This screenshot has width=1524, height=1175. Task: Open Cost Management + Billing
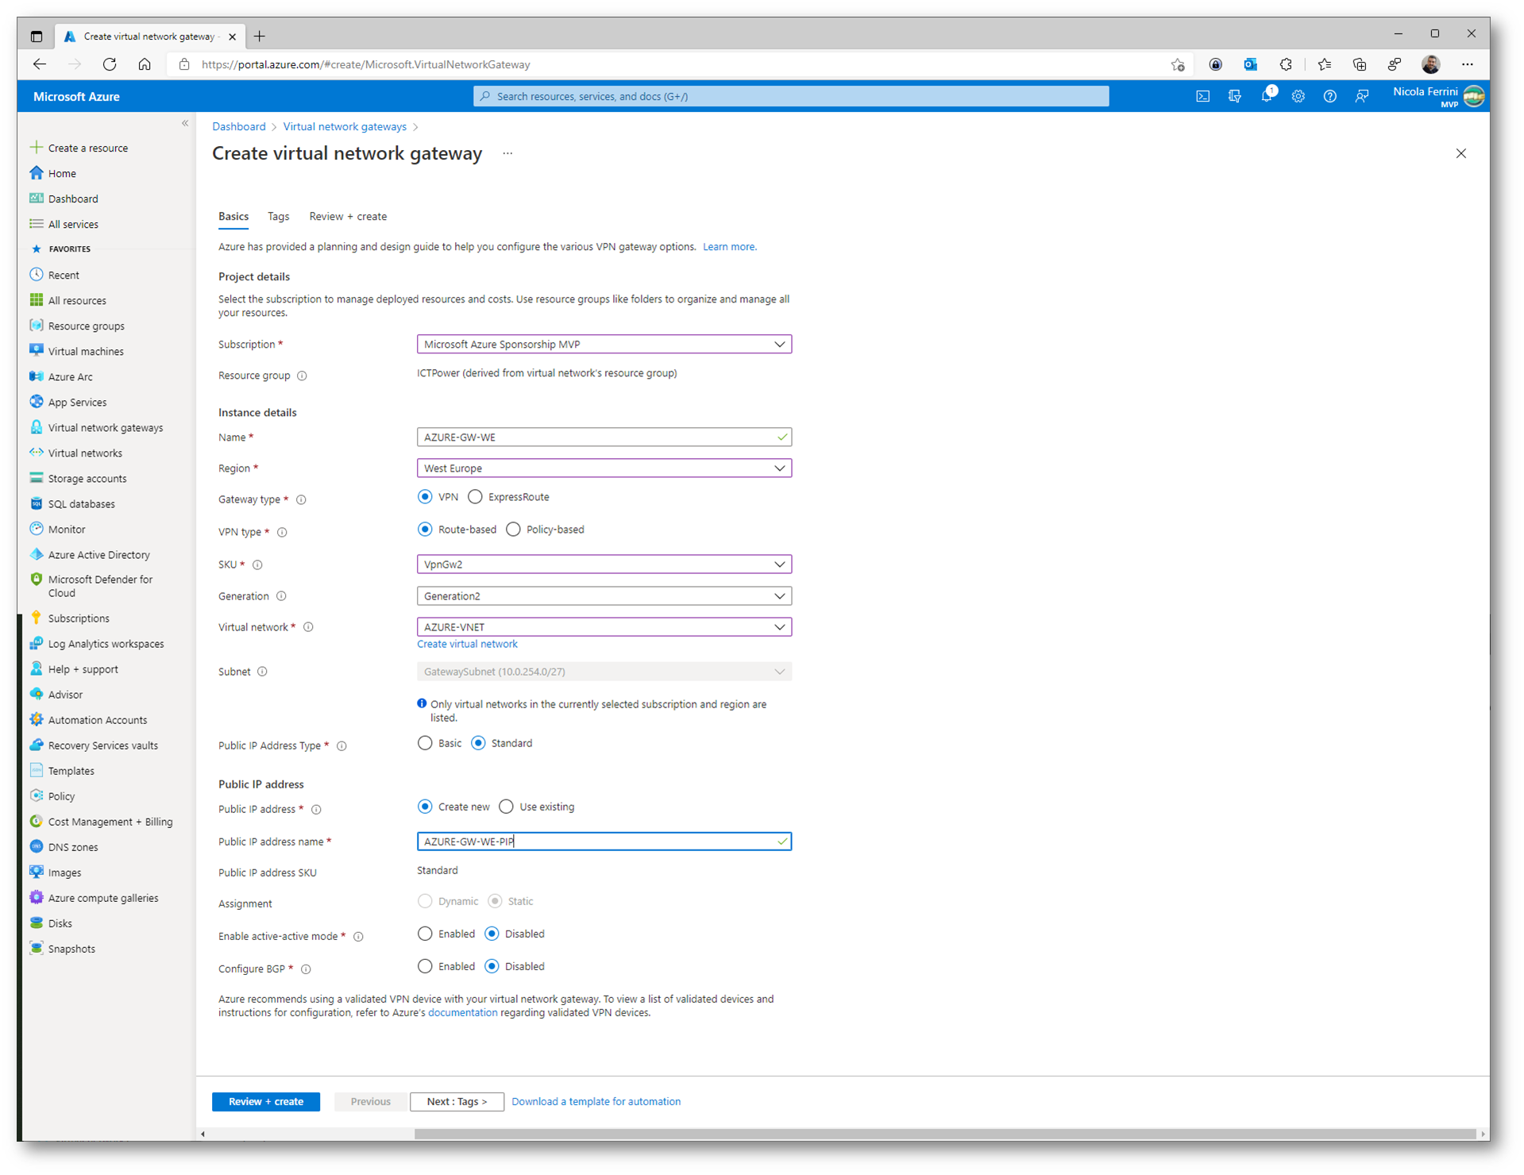click(x=110, y=821)
